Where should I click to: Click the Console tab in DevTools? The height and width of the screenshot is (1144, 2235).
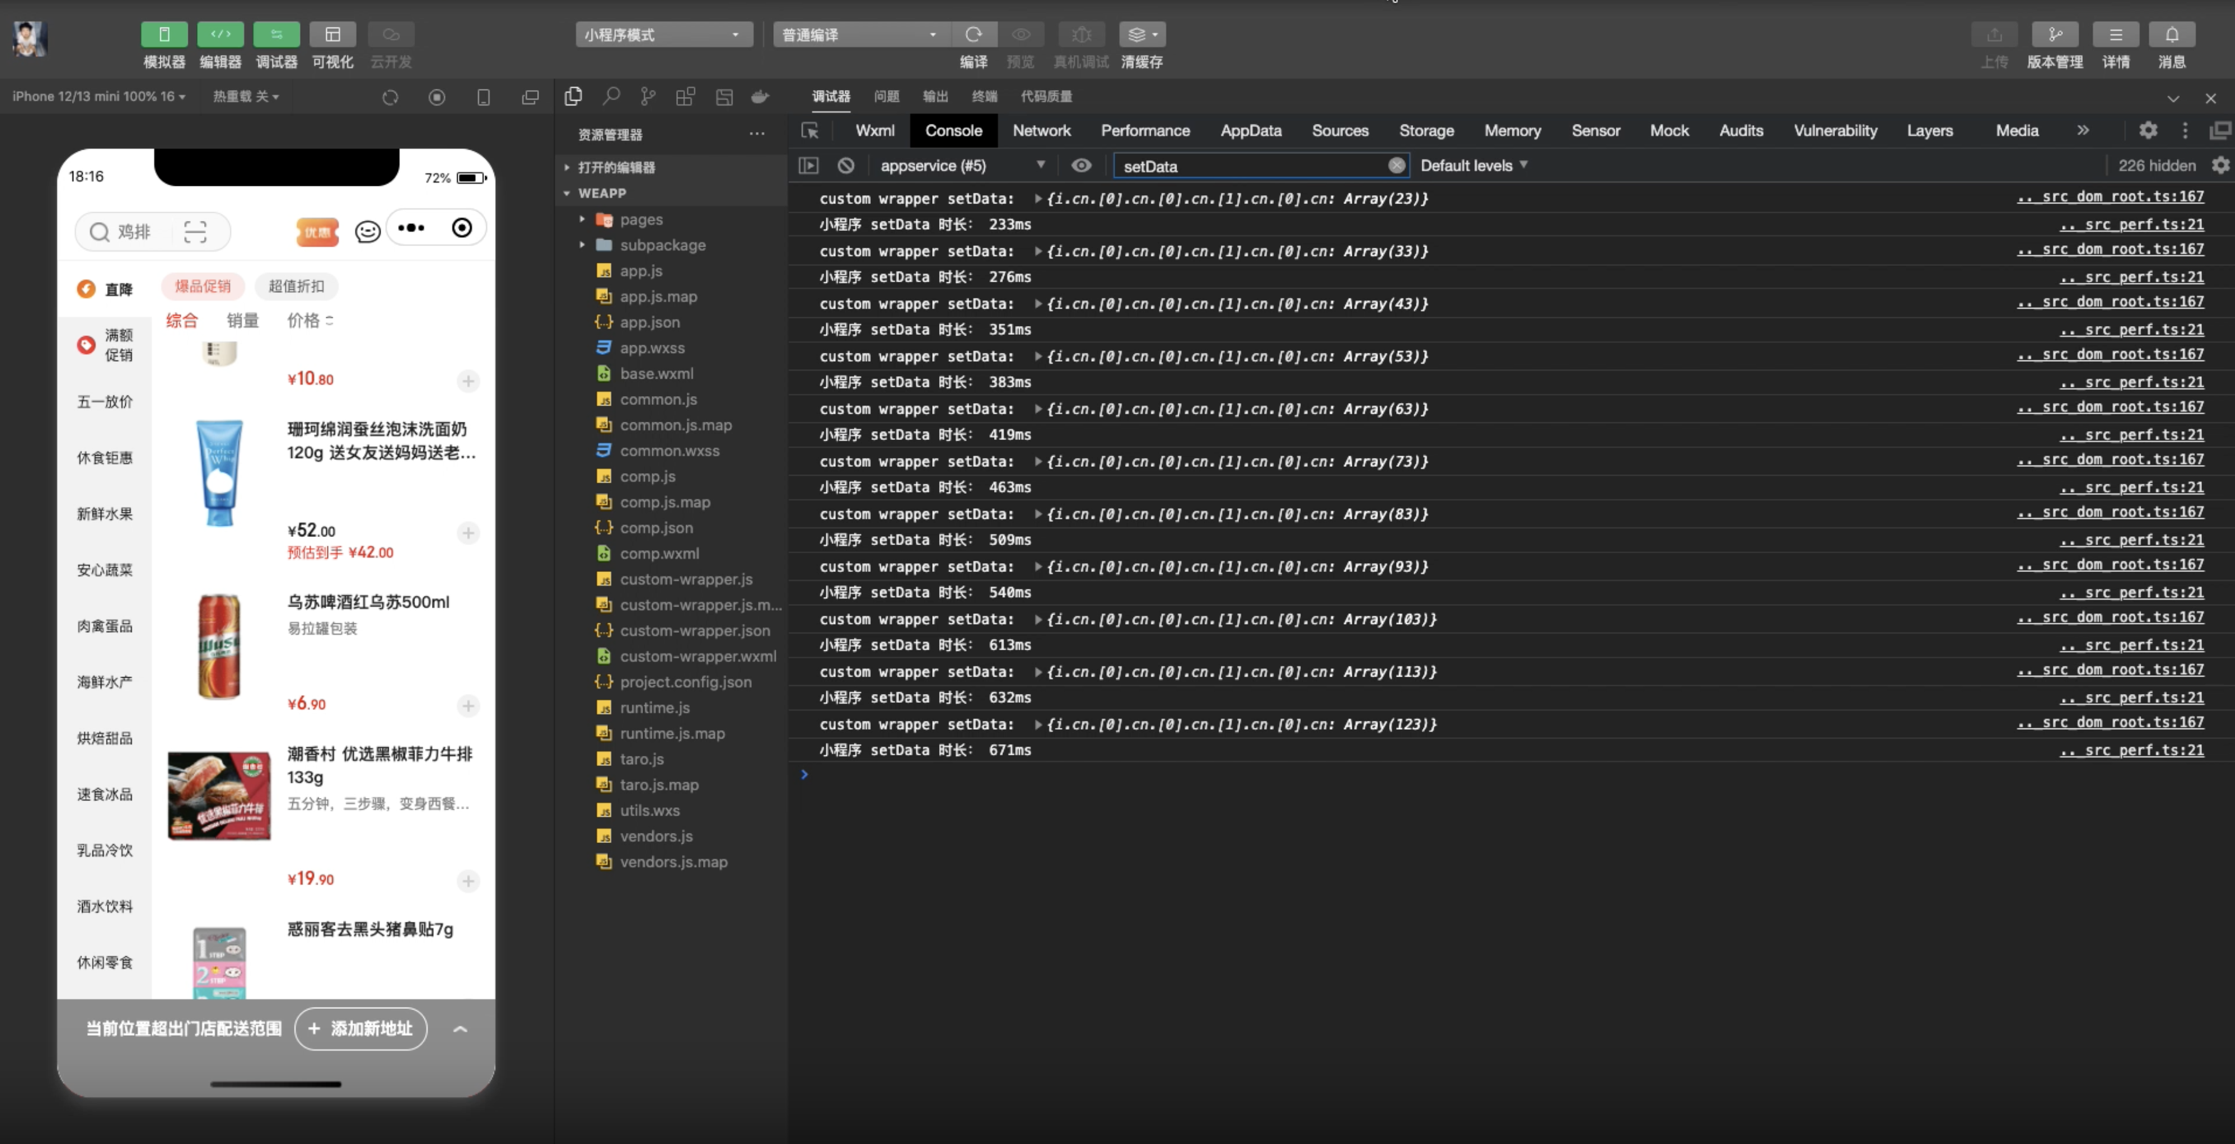(x=953, y=130)
